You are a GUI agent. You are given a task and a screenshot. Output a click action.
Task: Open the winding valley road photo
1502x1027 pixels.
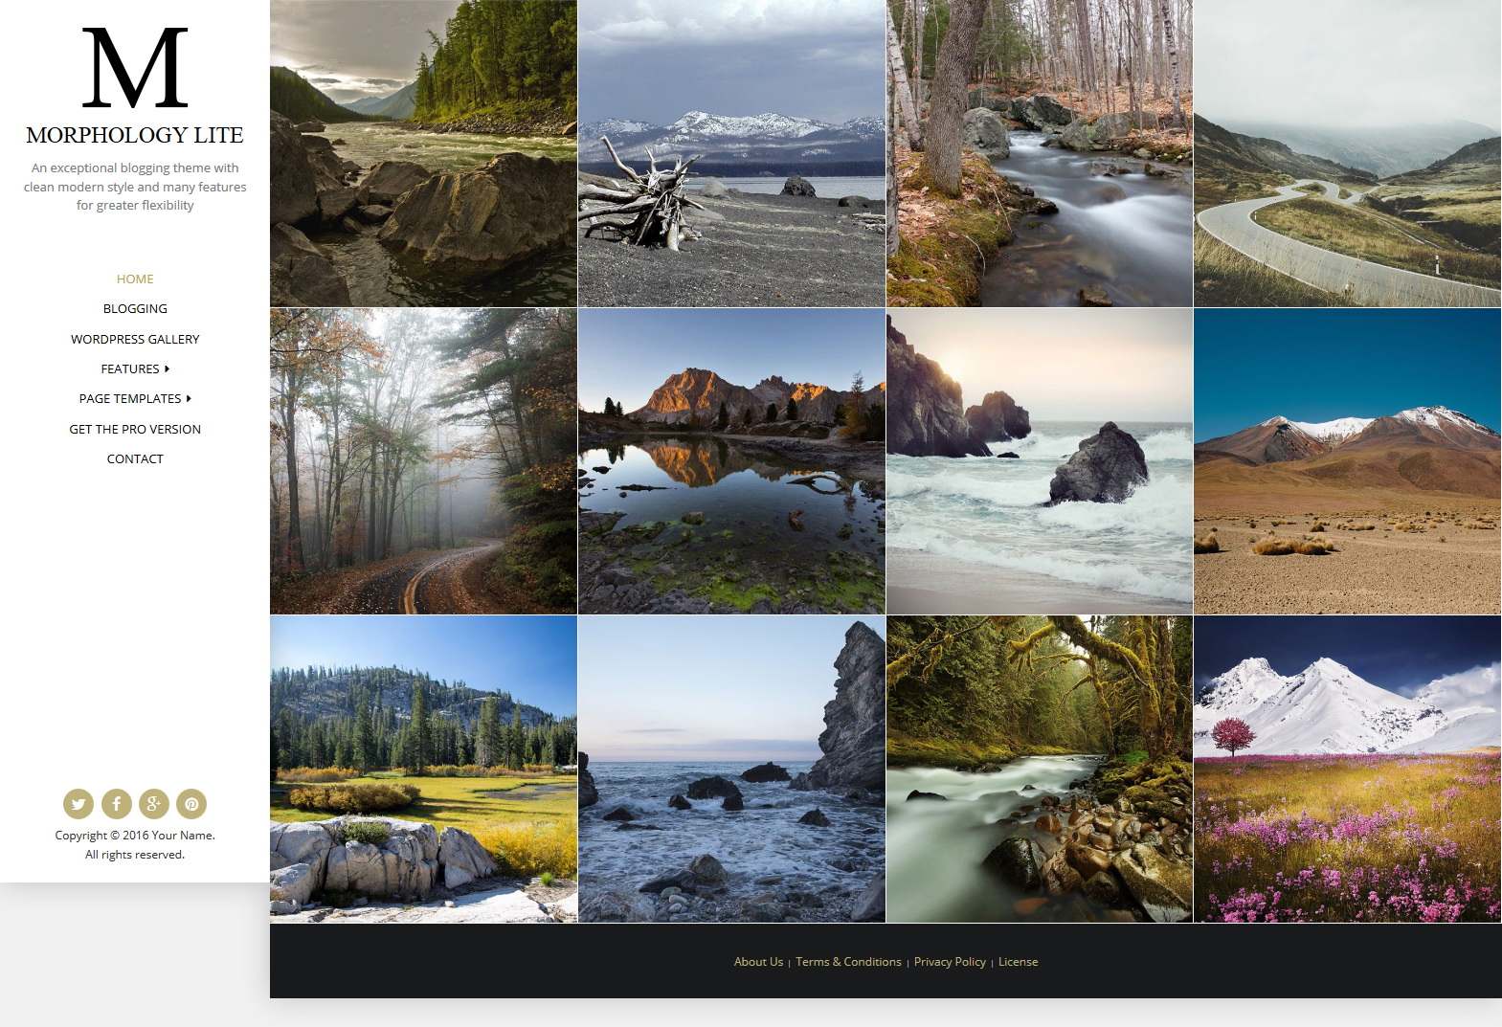click(x=1348, y=153)
